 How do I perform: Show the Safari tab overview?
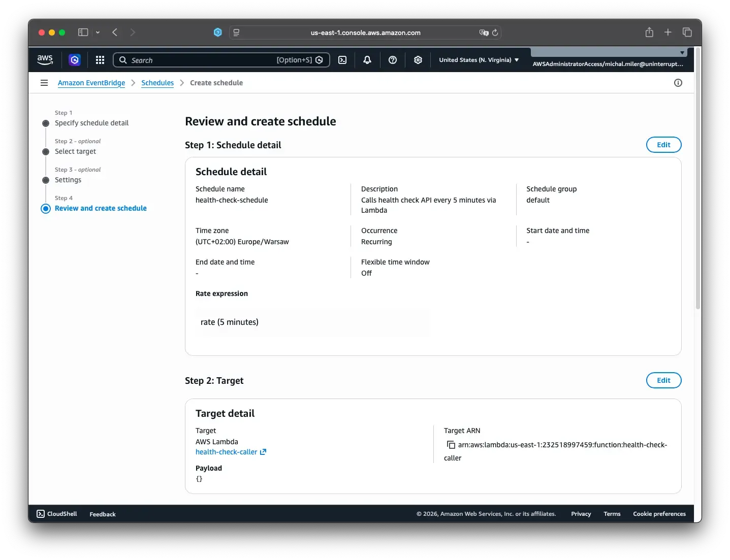(x=687, y=32)
